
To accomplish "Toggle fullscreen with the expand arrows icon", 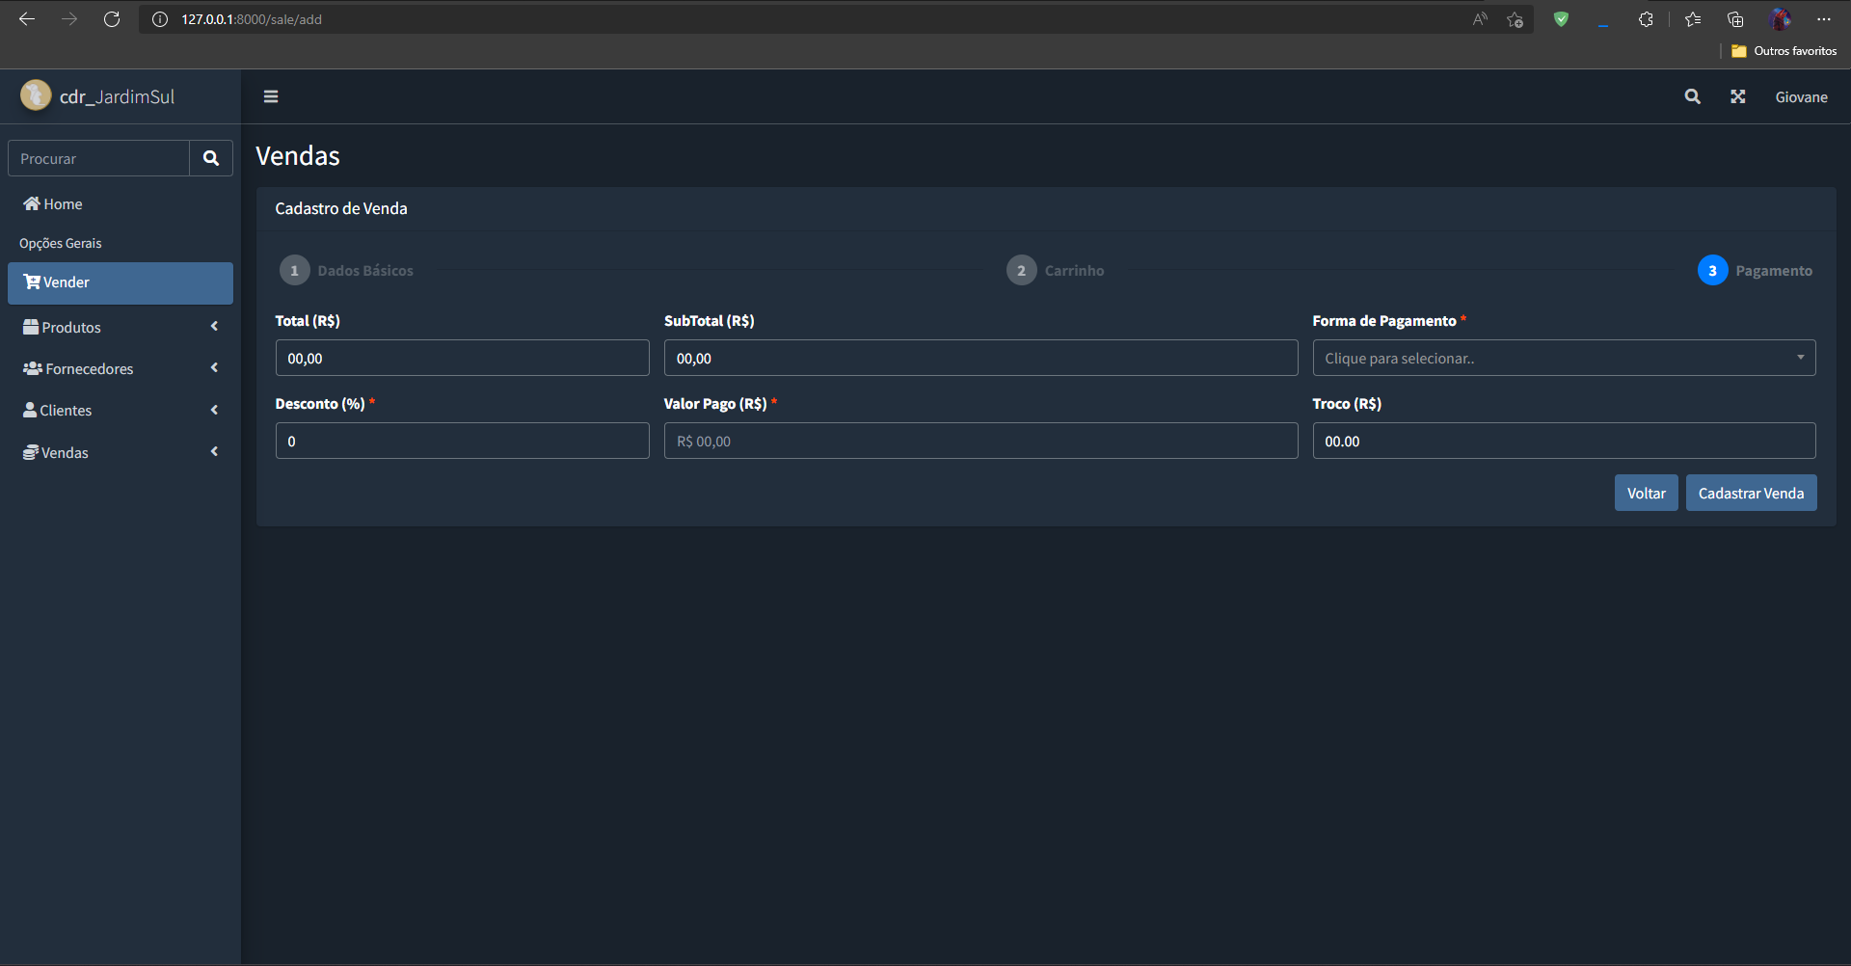I will (1737, 96).
